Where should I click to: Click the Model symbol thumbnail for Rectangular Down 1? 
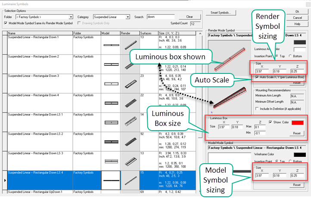point(111,45)
